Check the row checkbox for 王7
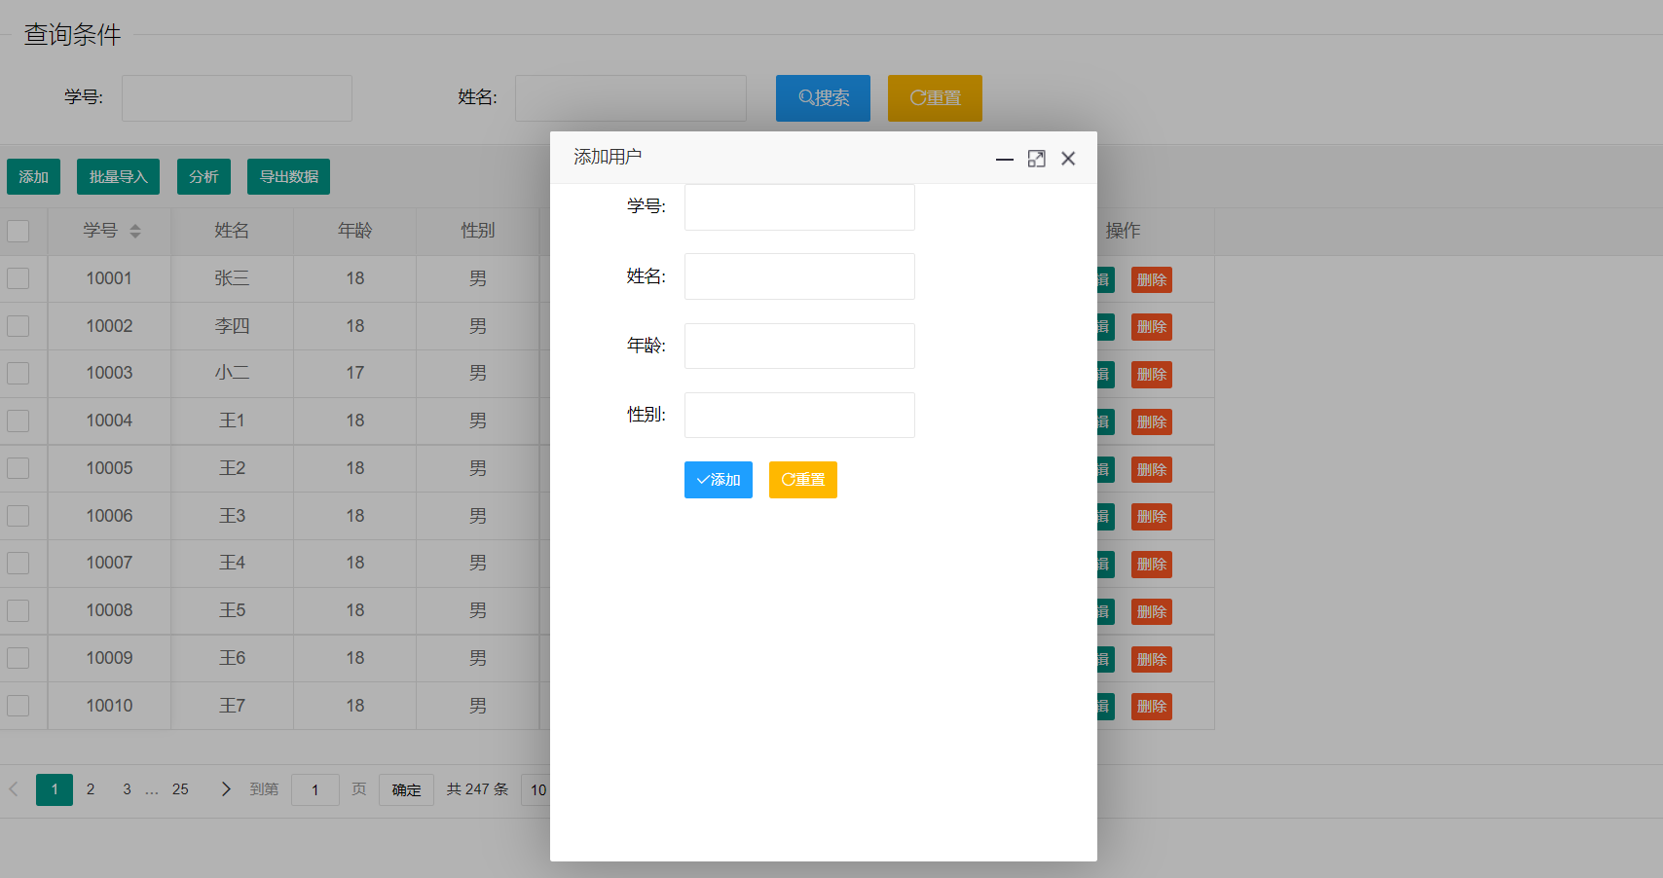The image size is (1663, 878). tap(18, 706)
